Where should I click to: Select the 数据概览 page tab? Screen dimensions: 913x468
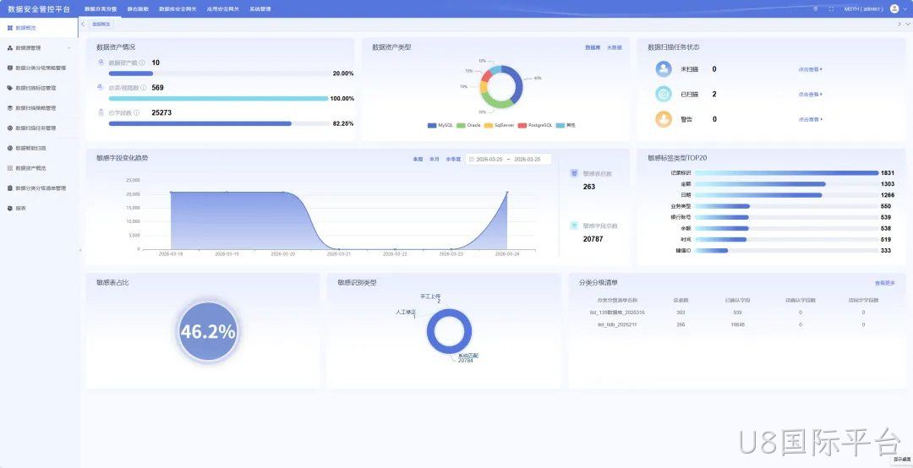101,24
